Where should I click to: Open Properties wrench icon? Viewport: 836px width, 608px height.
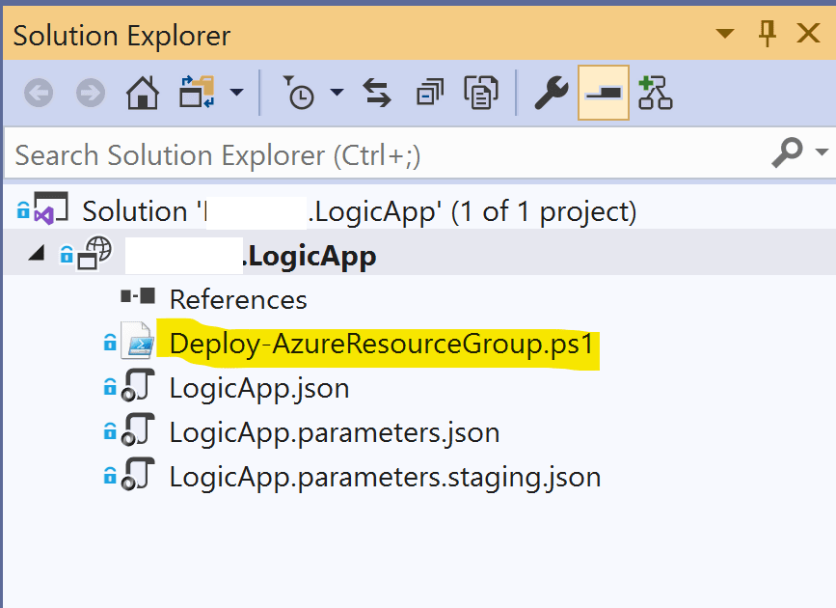pos(552,93)
